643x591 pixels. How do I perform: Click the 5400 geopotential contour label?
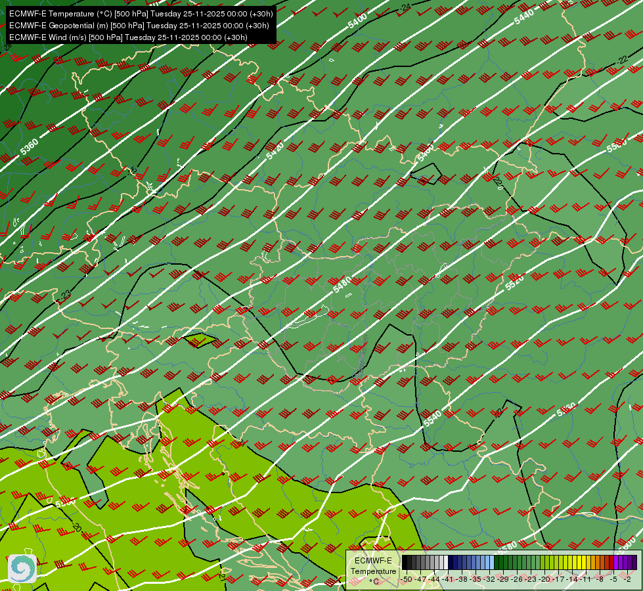click(x=357, y=21)
